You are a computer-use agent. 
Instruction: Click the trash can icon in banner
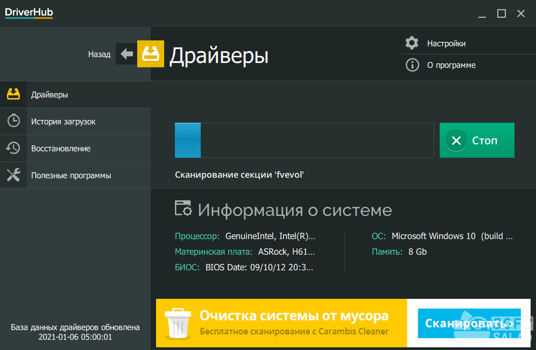178,324
